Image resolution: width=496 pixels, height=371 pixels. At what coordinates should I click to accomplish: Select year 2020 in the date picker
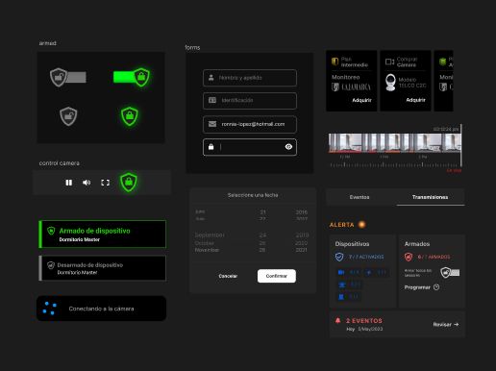coord(301,243)
